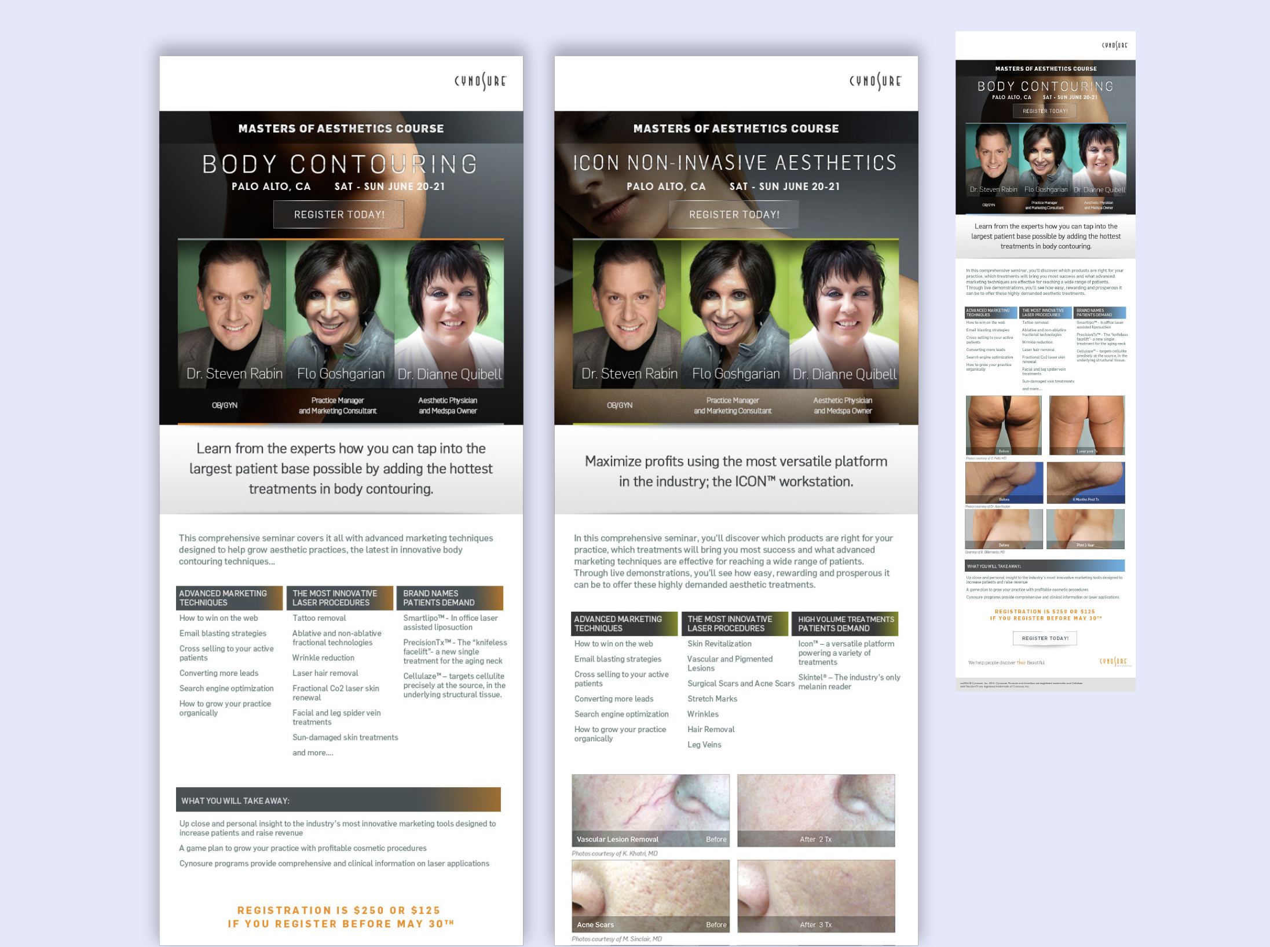Click 'Photos courtesy of K. Khatri, MD' caption
Viewport: 1270px width, 947px height.
[x=614, y=853]
